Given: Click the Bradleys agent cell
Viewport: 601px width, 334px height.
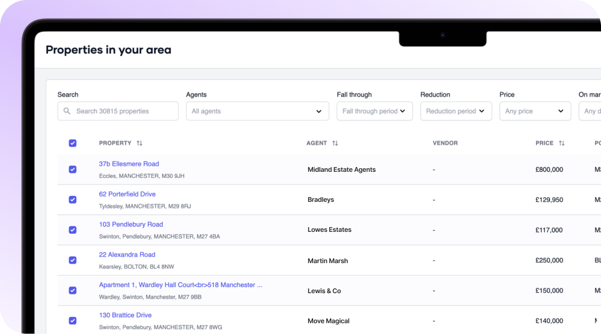Looking at the screenshot, I should click(321, 199).
